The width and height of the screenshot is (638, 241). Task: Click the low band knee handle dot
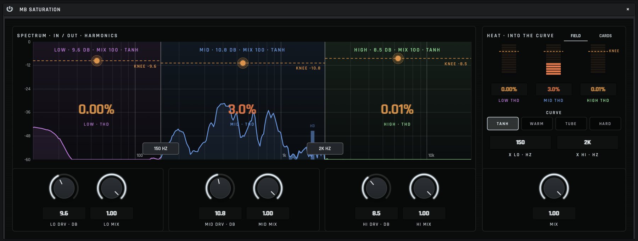pyautogui.click(x=96, y=61)
